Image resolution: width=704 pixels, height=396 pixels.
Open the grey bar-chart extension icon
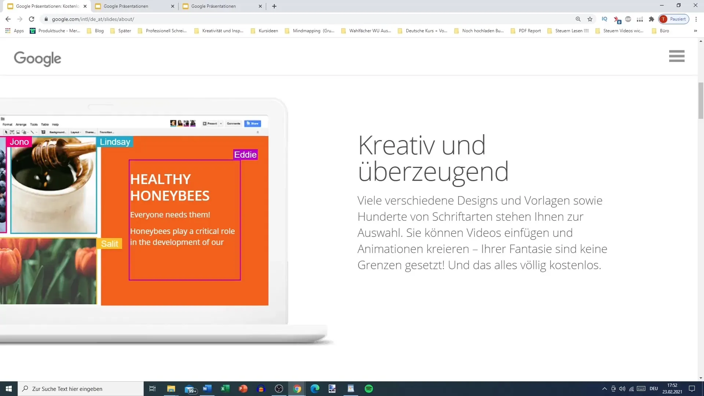(x=640, y=19)
